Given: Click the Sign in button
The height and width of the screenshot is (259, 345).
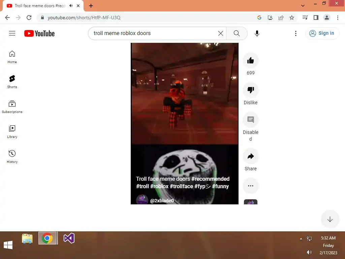Looking at the screenshot, I should coord(322,33).
